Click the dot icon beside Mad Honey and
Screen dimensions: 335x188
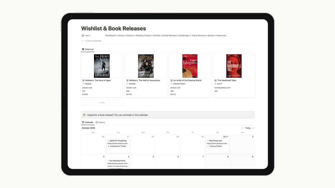[208, 141]
